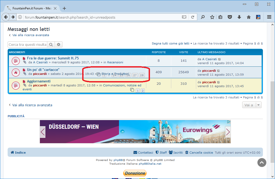Image resolution: width=275 pixels, height=179 pixels.
Task: Click the yellow Donazione button
Action: click(135, 173)
